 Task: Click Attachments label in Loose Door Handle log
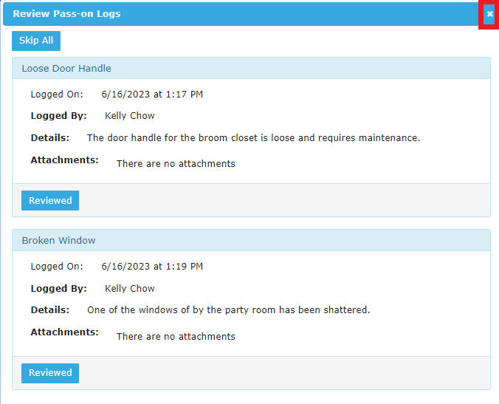click(x=65, y=160)
